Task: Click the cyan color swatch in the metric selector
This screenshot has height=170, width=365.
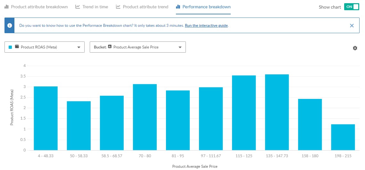Action: pyautogui.click(x=10, y=47)
